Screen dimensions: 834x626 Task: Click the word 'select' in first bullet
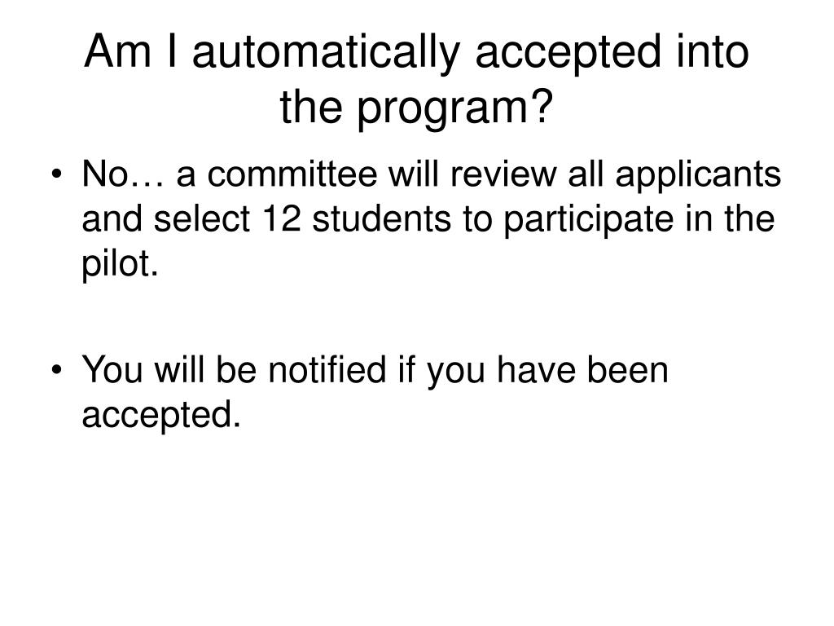(202, 218)
